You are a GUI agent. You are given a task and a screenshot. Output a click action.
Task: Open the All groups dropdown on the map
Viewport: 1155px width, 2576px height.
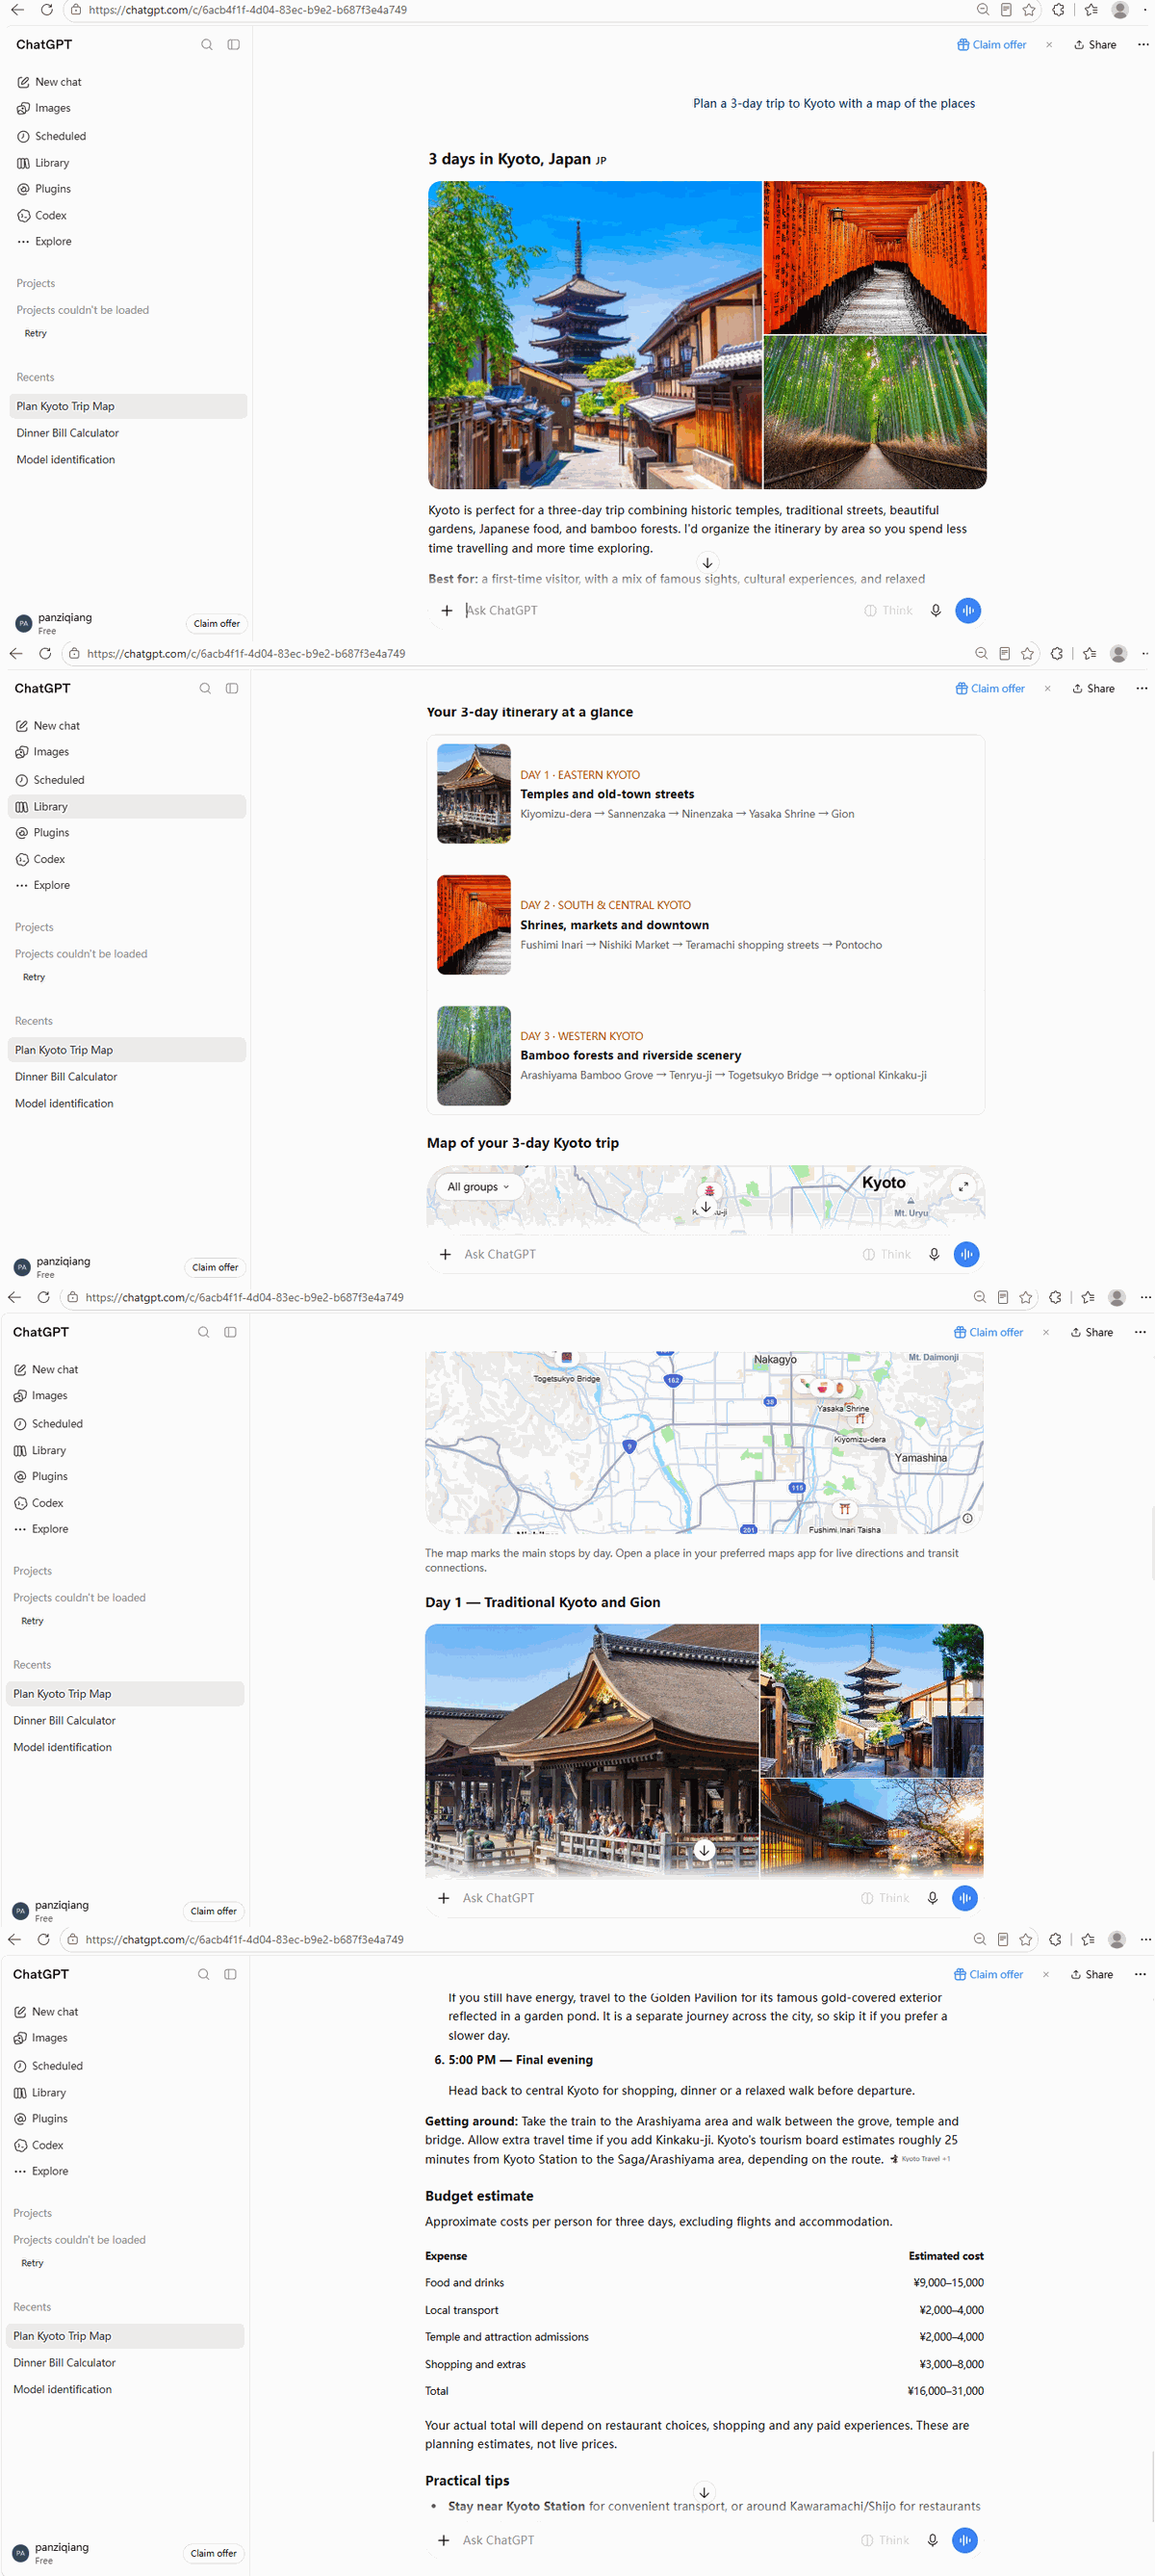478,1187
